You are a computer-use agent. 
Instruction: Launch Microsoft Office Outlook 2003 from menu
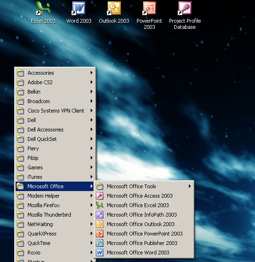tap(144, 224)
